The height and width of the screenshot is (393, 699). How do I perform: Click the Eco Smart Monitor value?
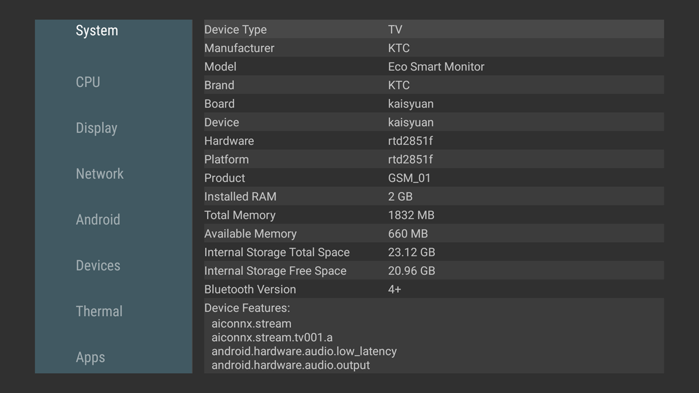click(436, 67)
